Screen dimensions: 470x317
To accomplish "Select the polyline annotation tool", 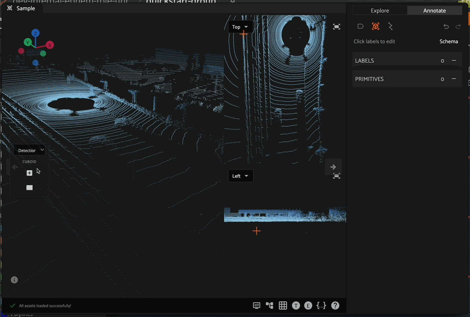I will coord(390,26).
